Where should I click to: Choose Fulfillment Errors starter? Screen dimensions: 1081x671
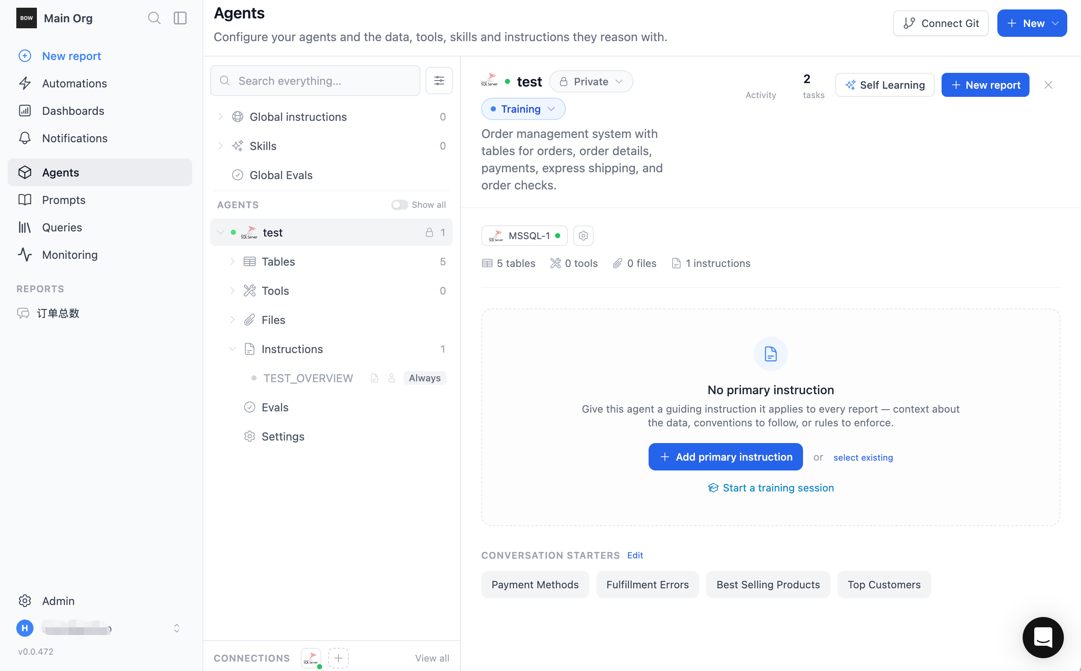(x=647, y=584)
